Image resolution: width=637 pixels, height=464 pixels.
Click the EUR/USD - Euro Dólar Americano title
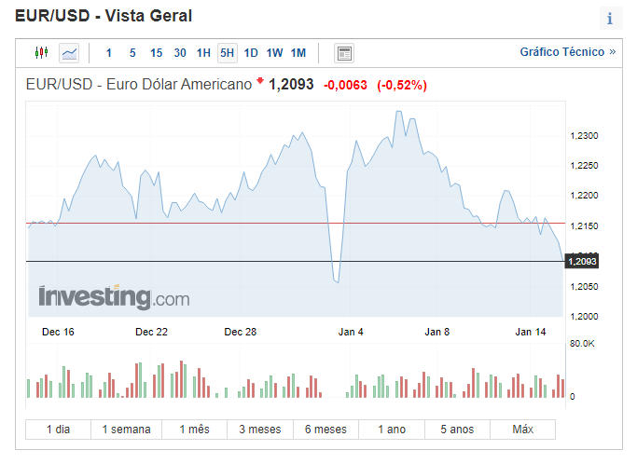tap(140, 85)
